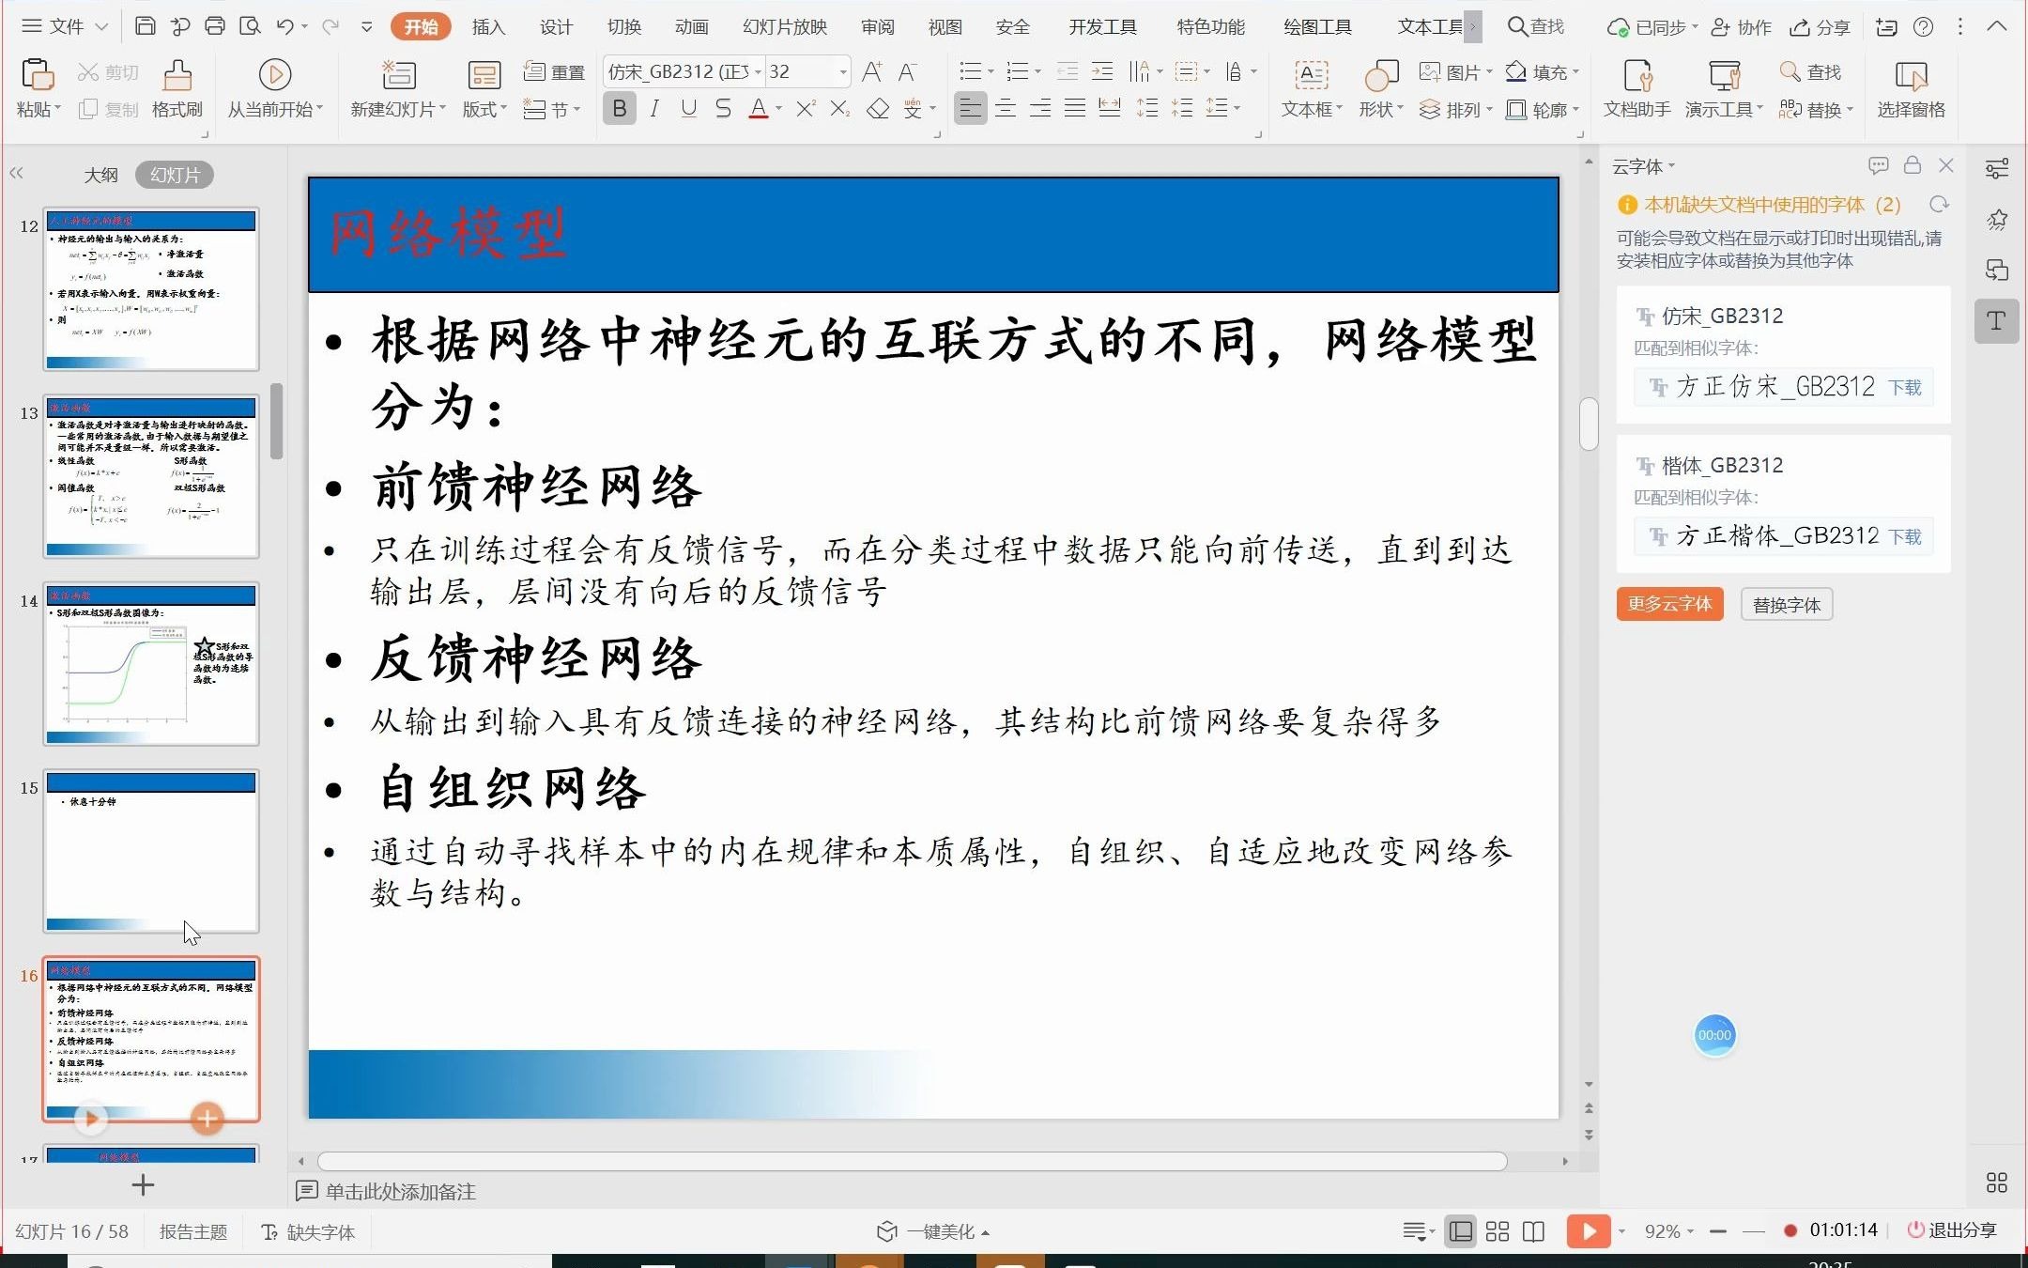The height and width of the screenshot is (1268, 2028).
Task: Click the Strikethrough formatting icon
Action: click(723, 109)
